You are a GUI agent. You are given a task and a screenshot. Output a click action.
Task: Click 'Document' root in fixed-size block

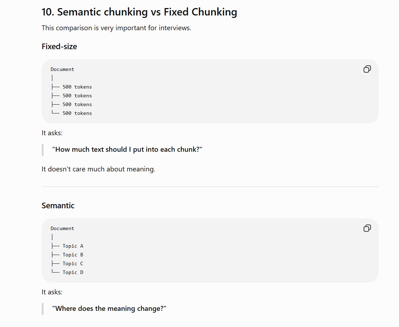[62, 69]
